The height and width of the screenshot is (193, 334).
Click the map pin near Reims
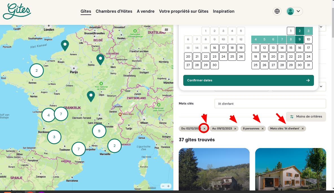[x=100, y=59]
